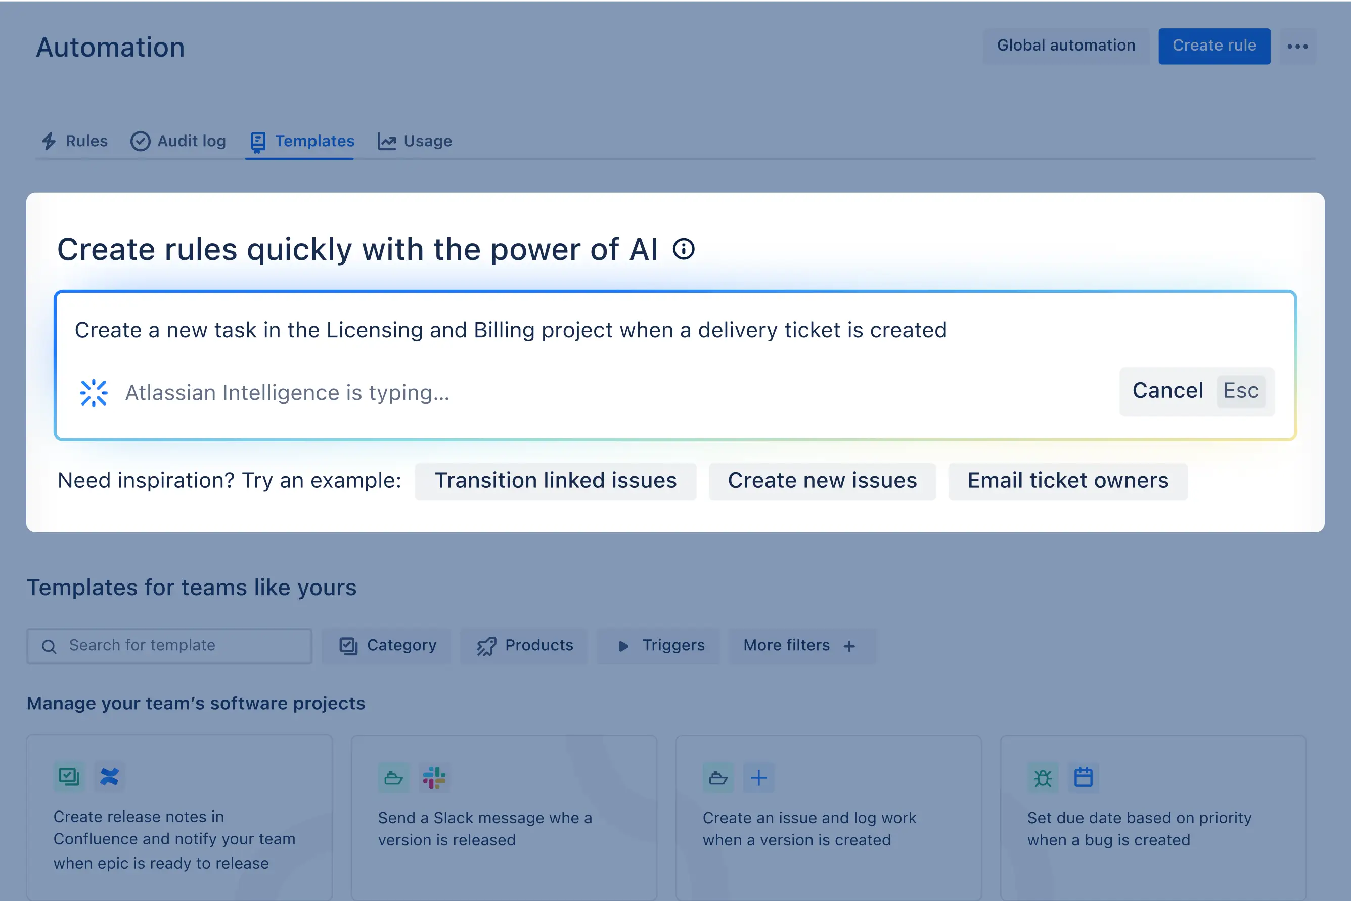Try the Create new issues example

[x=822, y=481]
